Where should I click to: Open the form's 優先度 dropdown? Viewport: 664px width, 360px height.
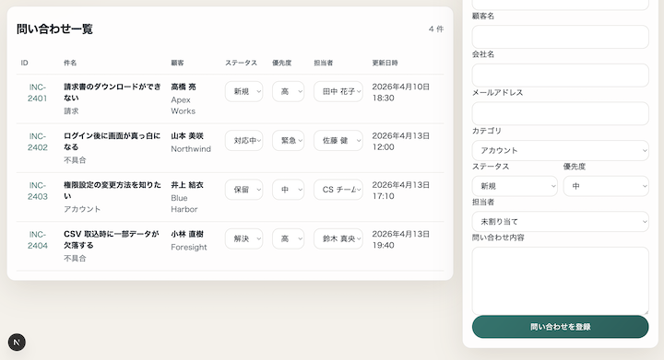pos(606,186)
